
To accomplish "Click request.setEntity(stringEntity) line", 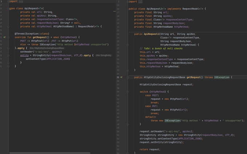I will 162,142.
